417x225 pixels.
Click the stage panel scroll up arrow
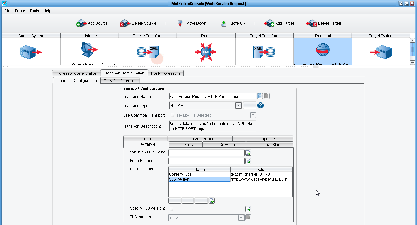[413, 40]
